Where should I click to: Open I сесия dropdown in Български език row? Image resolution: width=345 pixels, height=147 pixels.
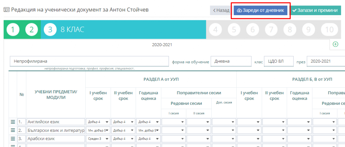coord(174,130)
